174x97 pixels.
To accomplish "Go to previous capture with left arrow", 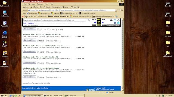I will coord(95,22).
